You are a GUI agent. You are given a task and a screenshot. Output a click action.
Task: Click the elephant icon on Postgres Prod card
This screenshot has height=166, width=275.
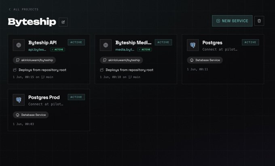click(x=19, y=100)
